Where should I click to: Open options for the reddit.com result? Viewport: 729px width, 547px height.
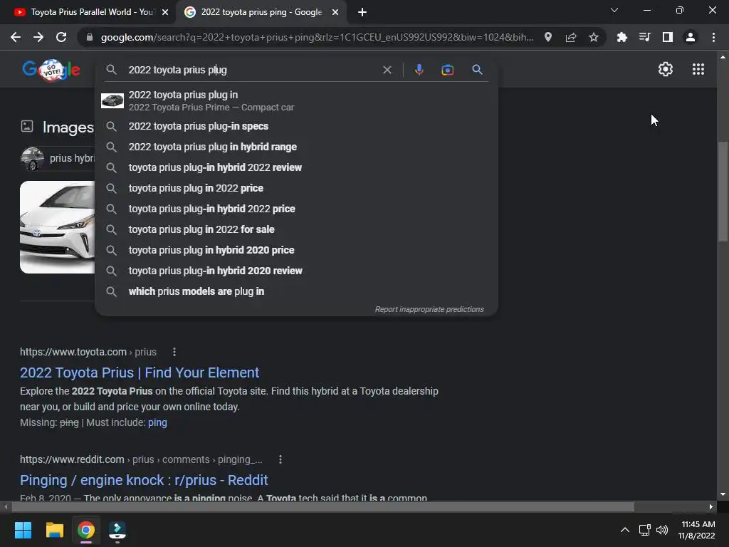coord(280,459)
